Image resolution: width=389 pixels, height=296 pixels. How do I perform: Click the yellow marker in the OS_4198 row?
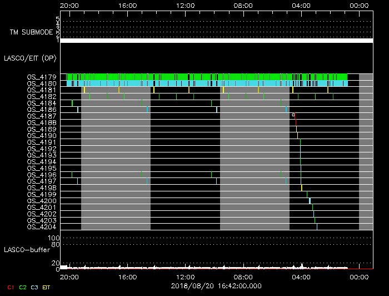302,188
